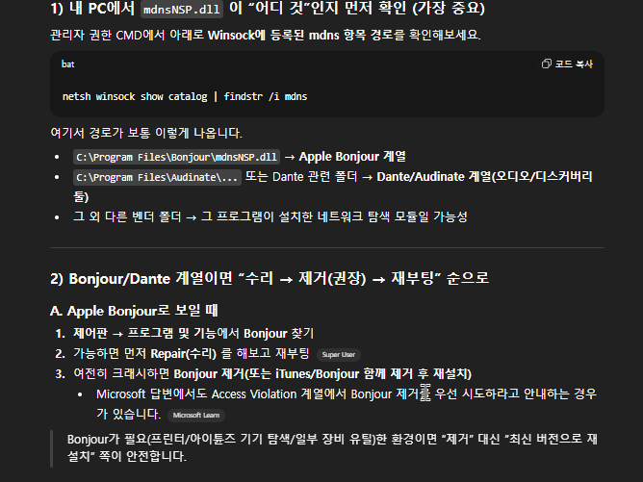Click the C:\Program Files\Bonjour\mdnsNSP.dll path
Image resolution: width=643 pixels, height=482 pixels.
tap(177, 157)
